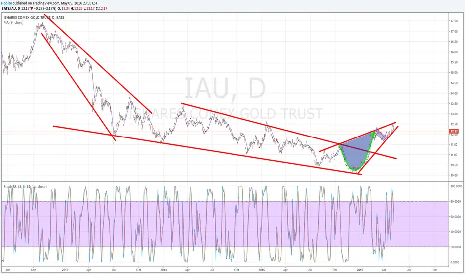Click the 60.0000 Stoch RSI axis label
The image size is (465, 274).
tap(456, 217)
